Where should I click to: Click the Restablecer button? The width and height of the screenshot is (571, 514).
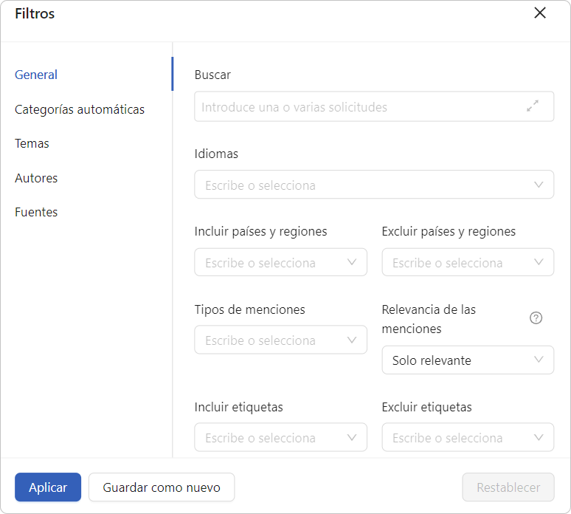point(508,487)
